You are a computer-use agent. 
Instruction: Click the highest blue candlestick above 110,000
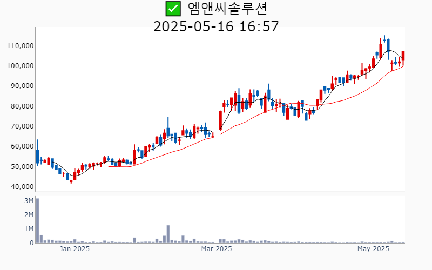pos(384,39)
